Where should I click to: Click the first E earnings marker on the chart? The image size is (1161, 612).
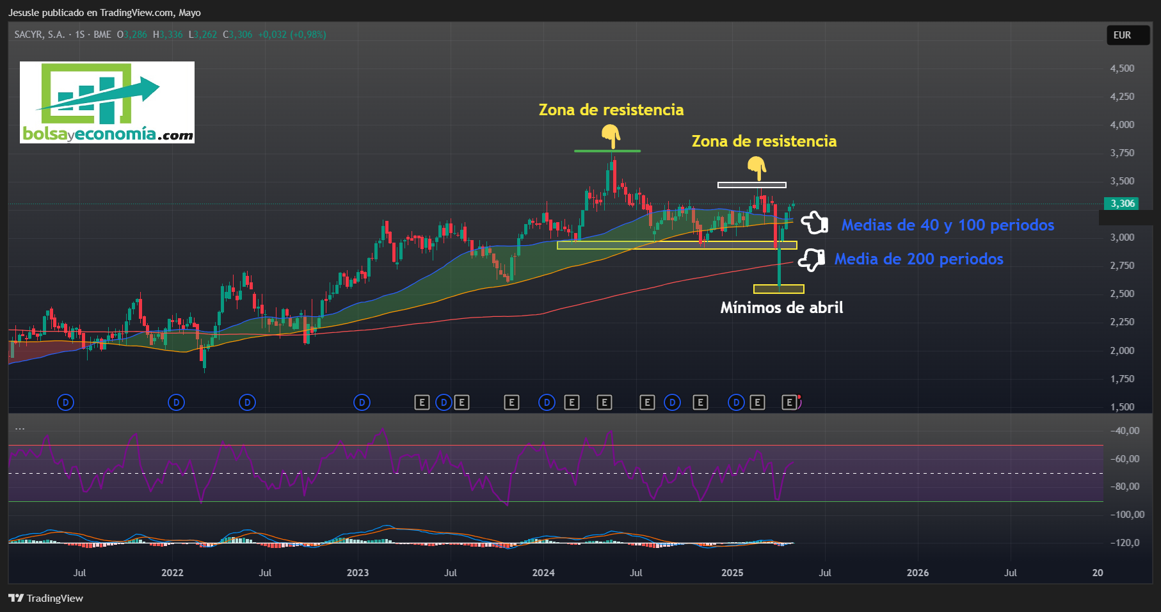click(422, 402)
